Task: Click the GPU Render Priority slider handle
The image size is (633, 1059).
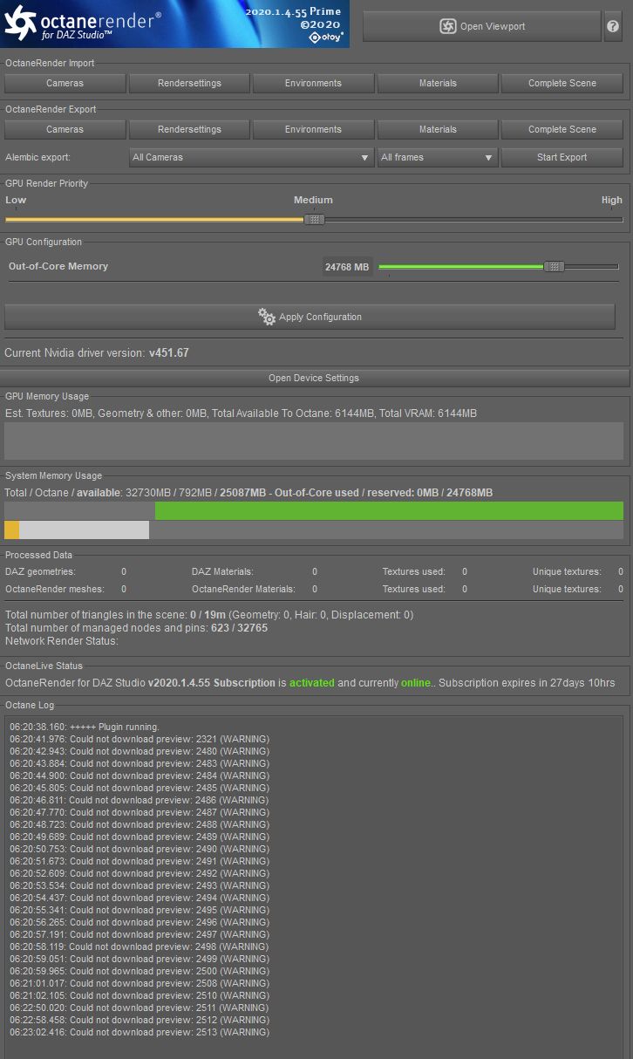Action: pos(315,220)
